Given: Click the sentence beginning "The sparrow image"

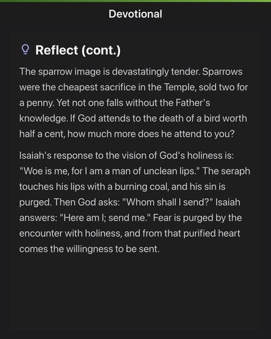Looking at the screenshot, I should (110, 72).
